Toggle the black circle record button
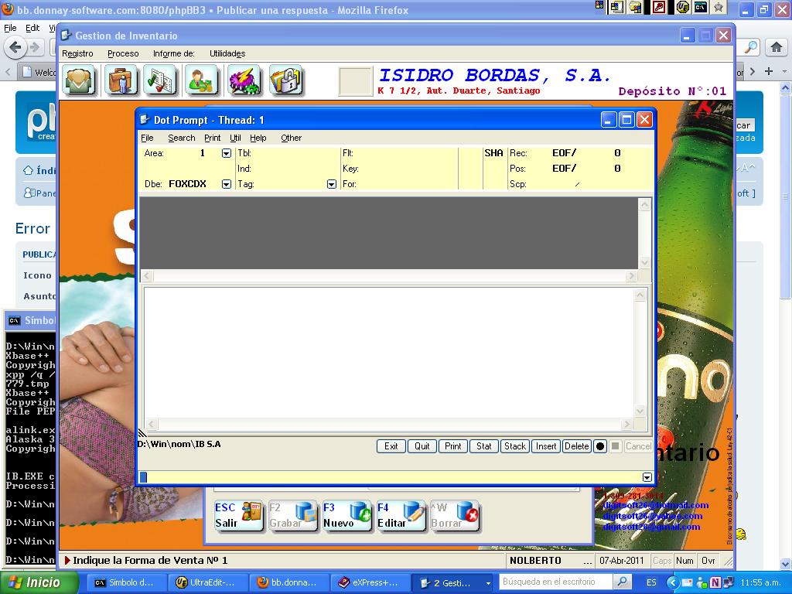 pos(600,446)
